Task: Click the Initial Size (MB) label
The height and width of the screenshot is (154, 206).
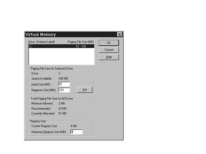Action: 41,84
